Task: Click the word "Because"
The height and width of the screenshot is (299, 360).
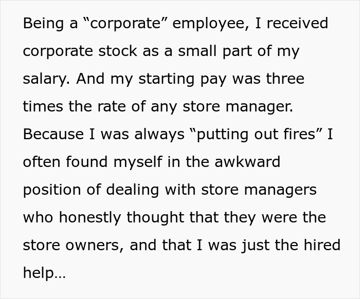Action: 53,135
